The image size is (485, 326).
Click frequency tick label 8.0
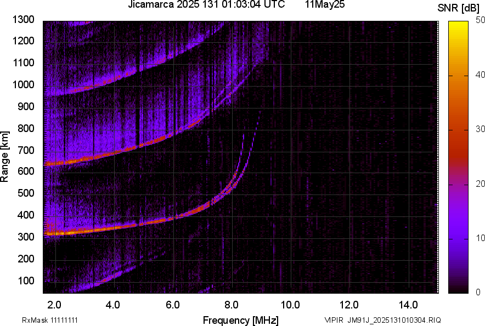pos(231,305)
